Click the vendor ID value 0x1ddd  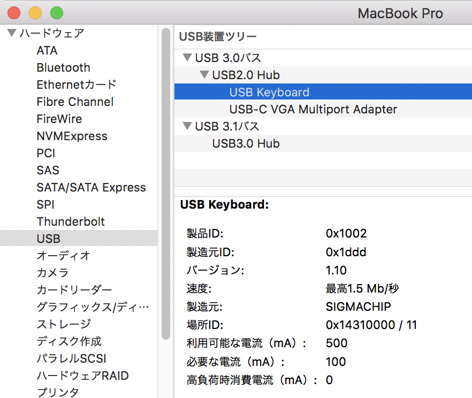click(x=346, y=252)
